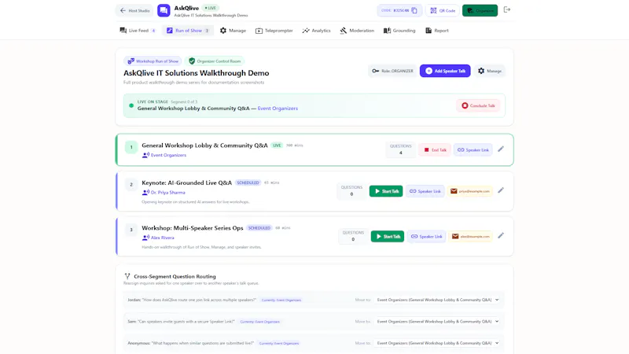Click the AskQlive chat logo icon

point(164,10)
